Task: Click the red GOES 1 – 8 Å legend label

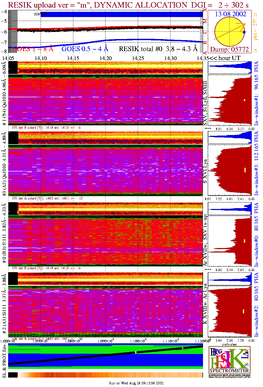Action: pyautogui.click(x=33, y=49)
